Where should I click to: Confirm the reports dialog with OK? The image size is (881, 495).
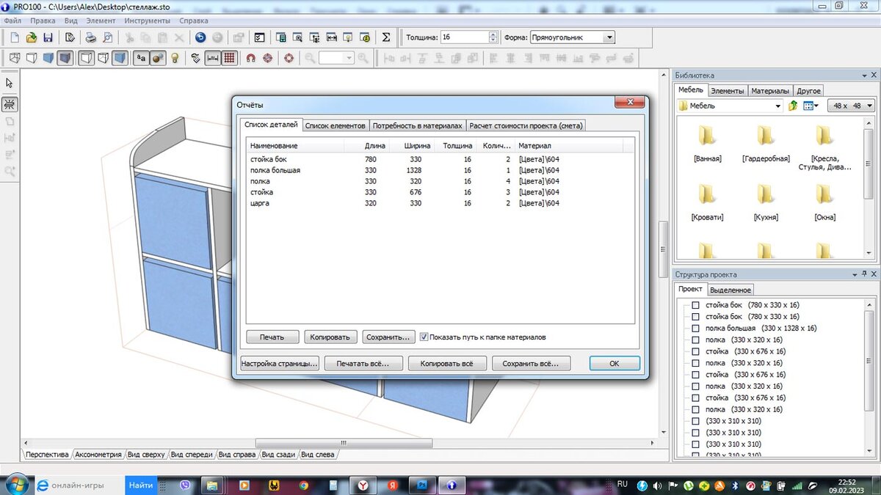pyautogui.click(x=614, y=363)
